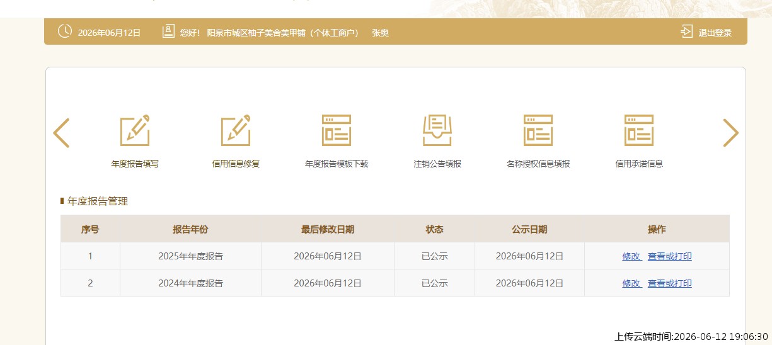The height and width of the screenshot is (345, 772).
Task: Click 已公示 status in the 2024 row
Action: click(x=434, y=283)
